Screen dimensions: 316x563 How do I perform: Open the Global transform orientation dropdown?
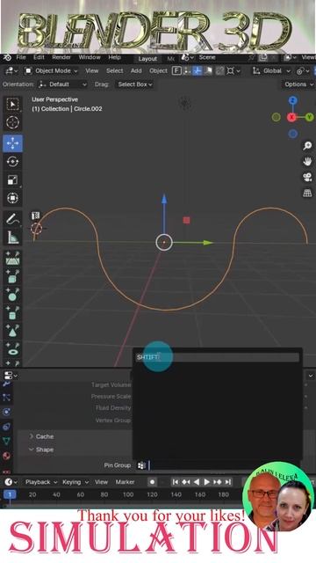[271, 70]
